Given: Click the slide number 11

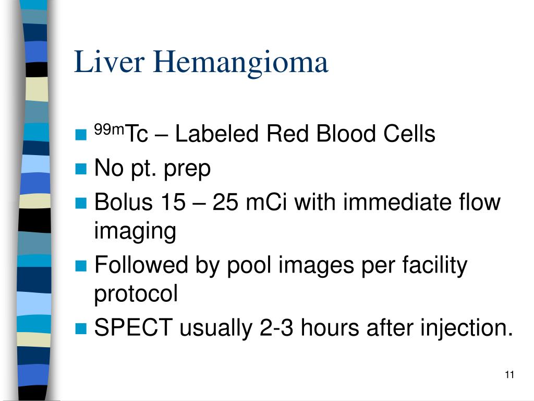Looking at the screenshot, I should pyautogui.click(x=509, y=374).
